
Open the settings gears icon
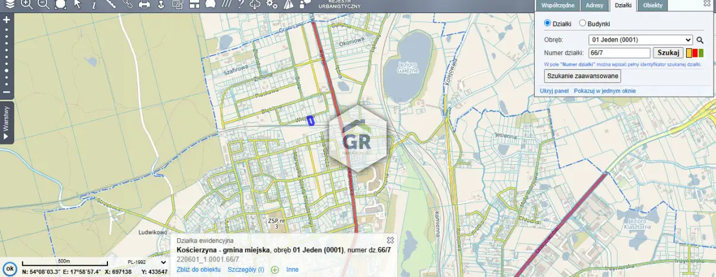(271, 4)
